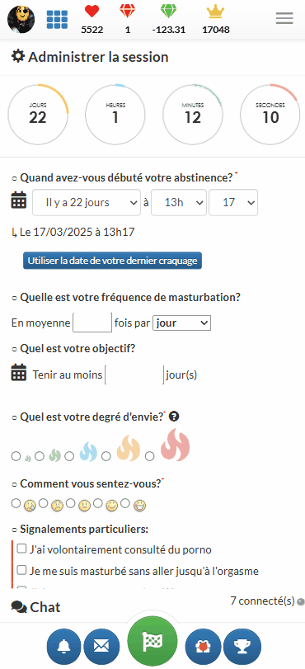Screen dimensions: 305x669
Task: Click the 'Tenir au moins' days input field
Action: coord(134,375)
